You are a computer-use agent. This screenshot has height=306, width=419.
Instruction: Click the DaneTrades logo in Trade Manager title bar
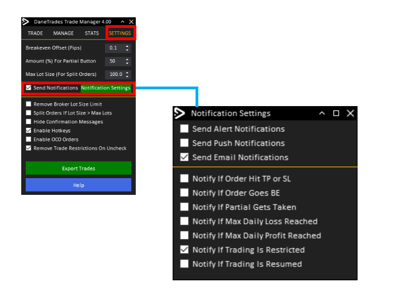point(25,22)
